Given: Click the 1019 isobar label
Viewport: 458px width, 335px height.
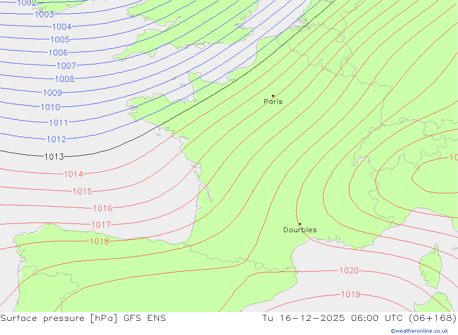Looking at the screenshot, I should (x=350, y=294).
